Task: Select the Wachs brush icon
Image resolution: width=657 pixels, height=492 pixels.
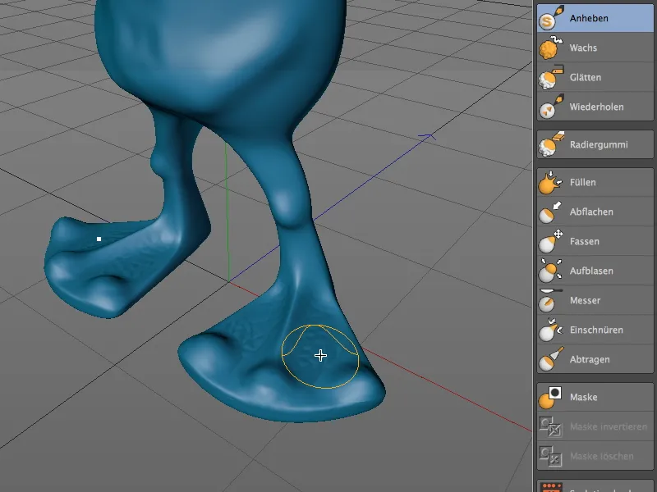Action: 550,48
